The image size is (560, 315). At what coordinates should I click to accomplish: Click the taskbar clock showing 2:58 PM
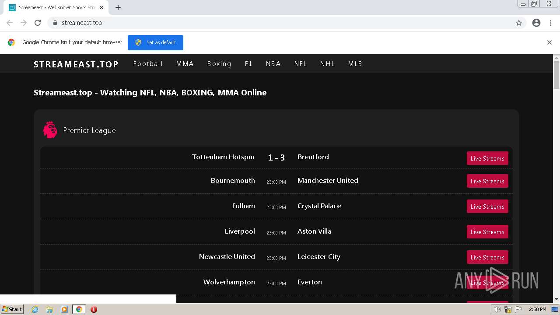(538, 309)
